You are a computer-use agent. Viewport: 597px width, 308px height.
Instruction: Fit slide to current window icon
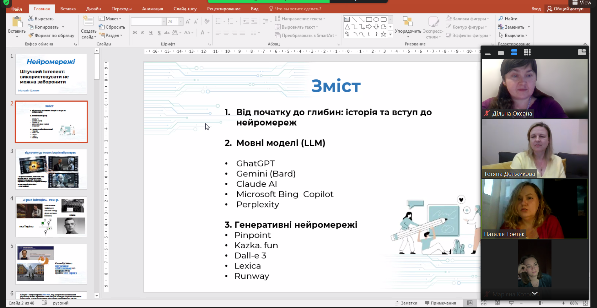click(585, 303)
